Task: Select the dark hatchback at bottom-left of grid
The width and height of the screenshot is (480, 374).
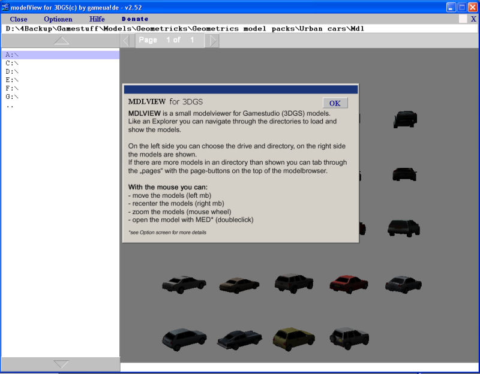Action: tap(184, 339)
